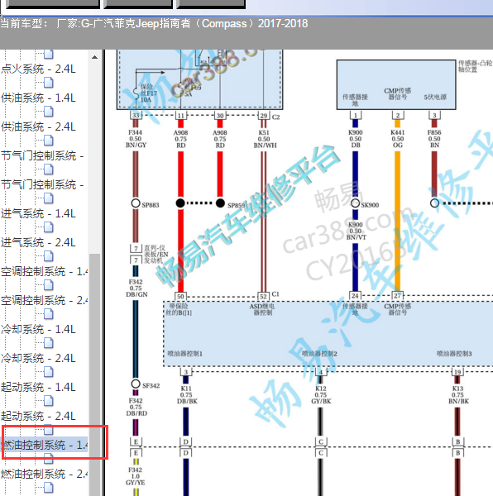Select 供油系统 - 1.4L tree entry
Viewport: 493px width, 496px height.
pos(38,98)
